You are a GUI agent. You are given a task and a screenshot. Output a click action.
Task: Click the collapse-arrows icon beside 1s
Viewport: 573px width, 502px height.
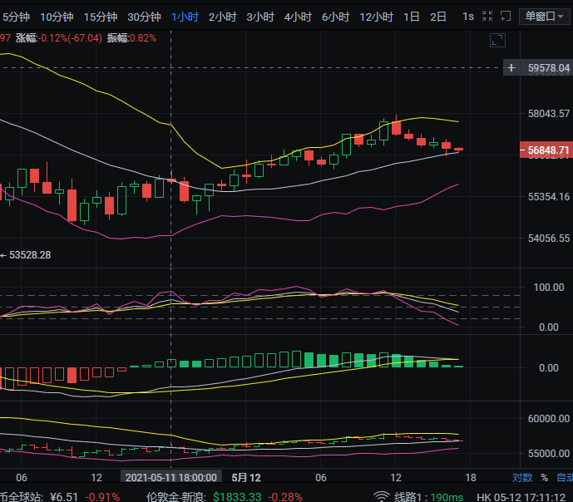488,17
